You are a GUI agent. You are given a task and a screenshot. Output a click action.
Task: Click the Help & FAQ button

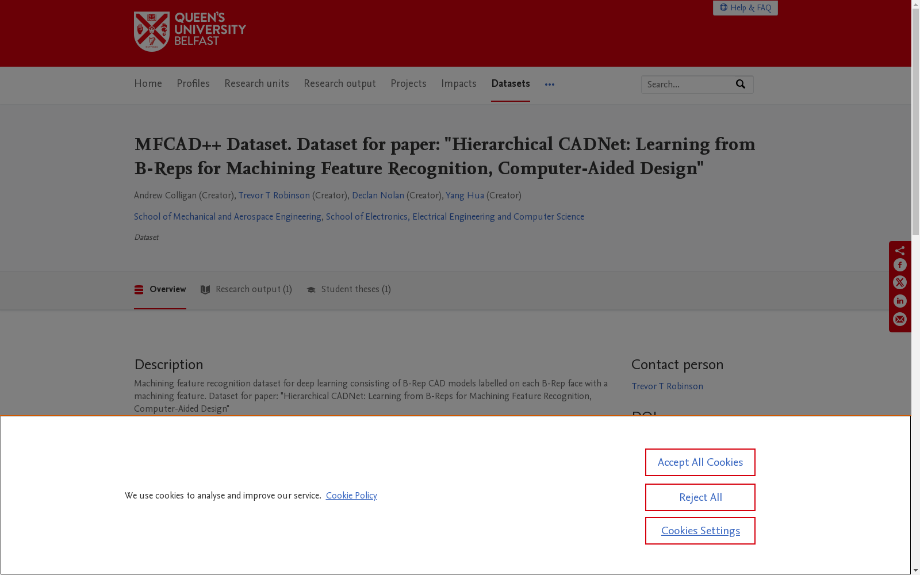(x=745, y=7)
